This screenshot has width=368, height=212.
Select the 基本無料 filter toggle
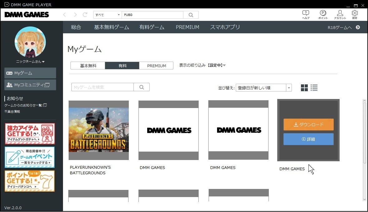(x=88, y=66)
